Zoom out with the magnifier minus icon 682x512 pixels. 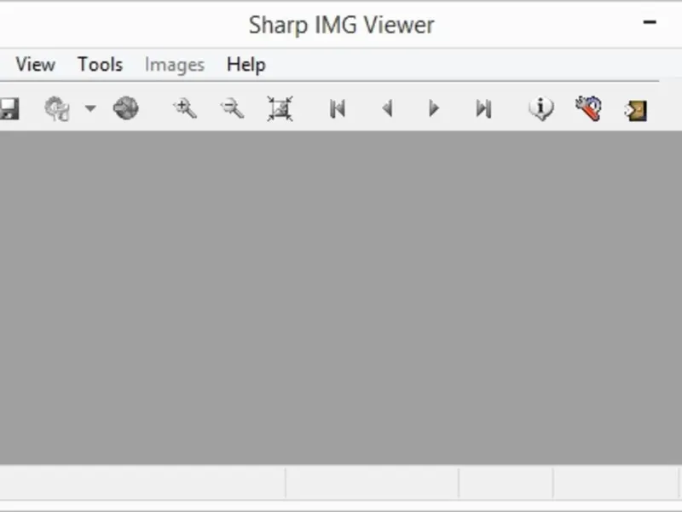click(x=232, y=108)
